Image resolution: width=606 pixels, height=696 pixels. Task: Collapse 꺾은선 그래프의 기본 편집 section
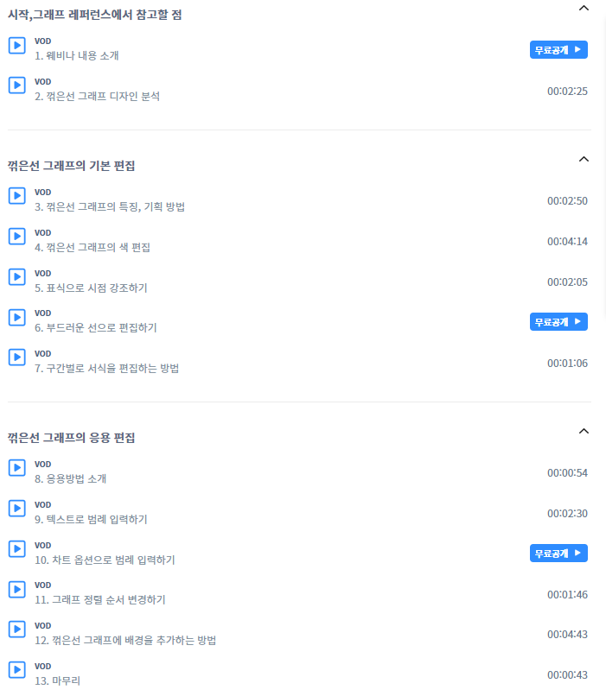[584, 160]
